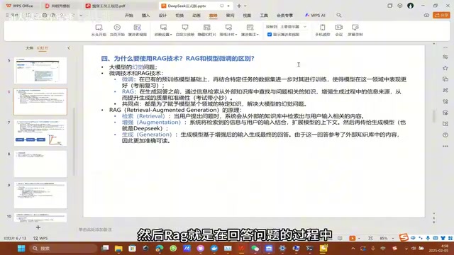This screenshot has width=454, height=255.
Task: Expand dropdown arrow next to new-tab plus
Action: 245,6
